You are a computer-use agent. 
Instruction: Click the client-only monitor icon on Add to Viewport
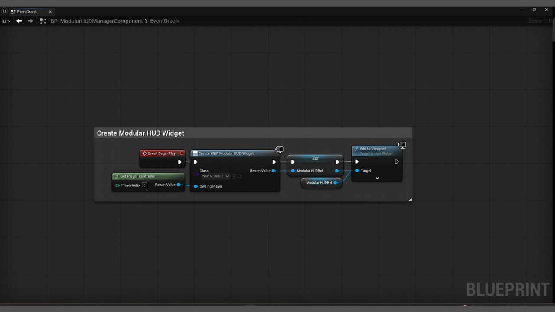coord(402,145)
